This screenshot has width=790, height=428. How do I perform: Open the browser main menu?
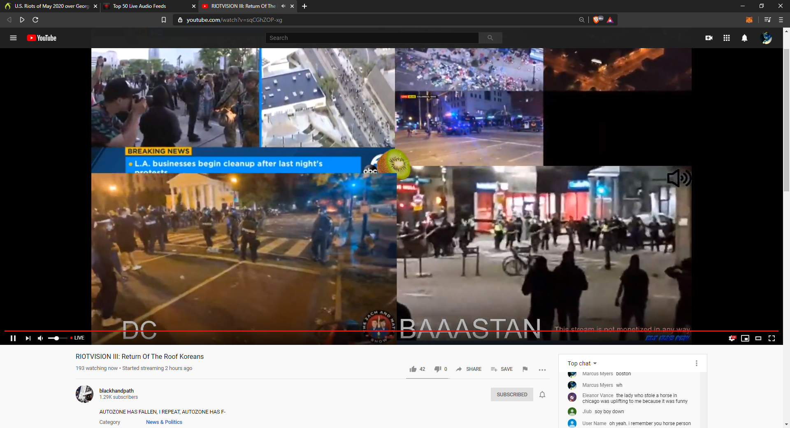pos(781,20)
